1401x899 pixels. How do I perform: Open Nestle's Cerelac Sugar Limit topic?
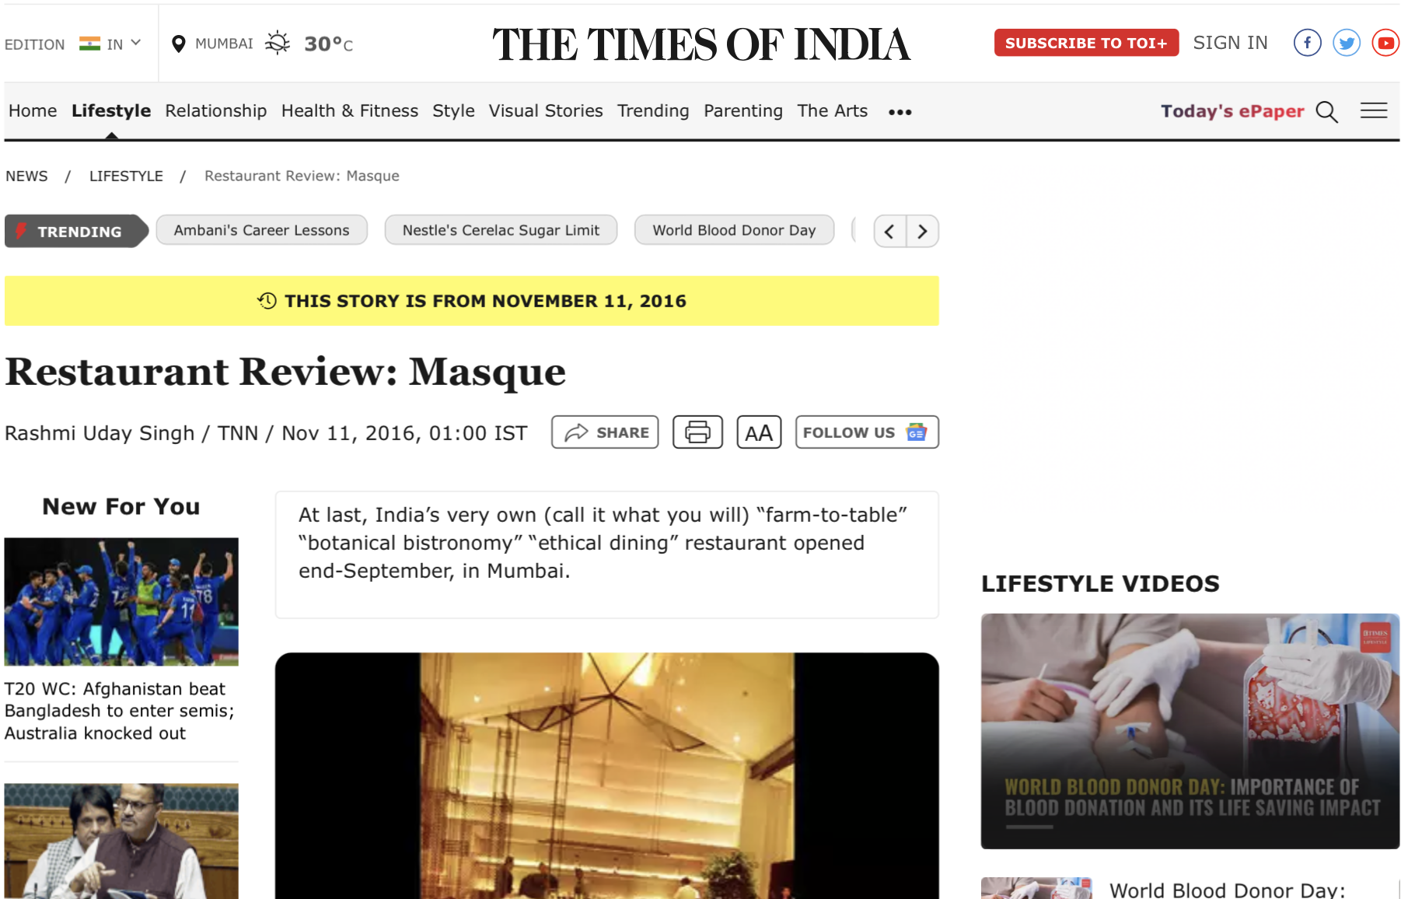pos(501,231)
